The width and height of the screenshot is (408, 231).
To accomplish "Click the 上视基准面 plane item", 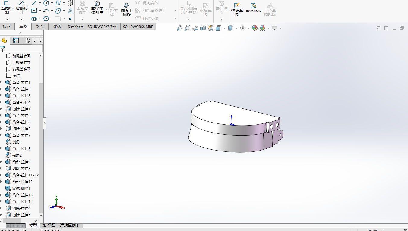I will coord(21,63).
